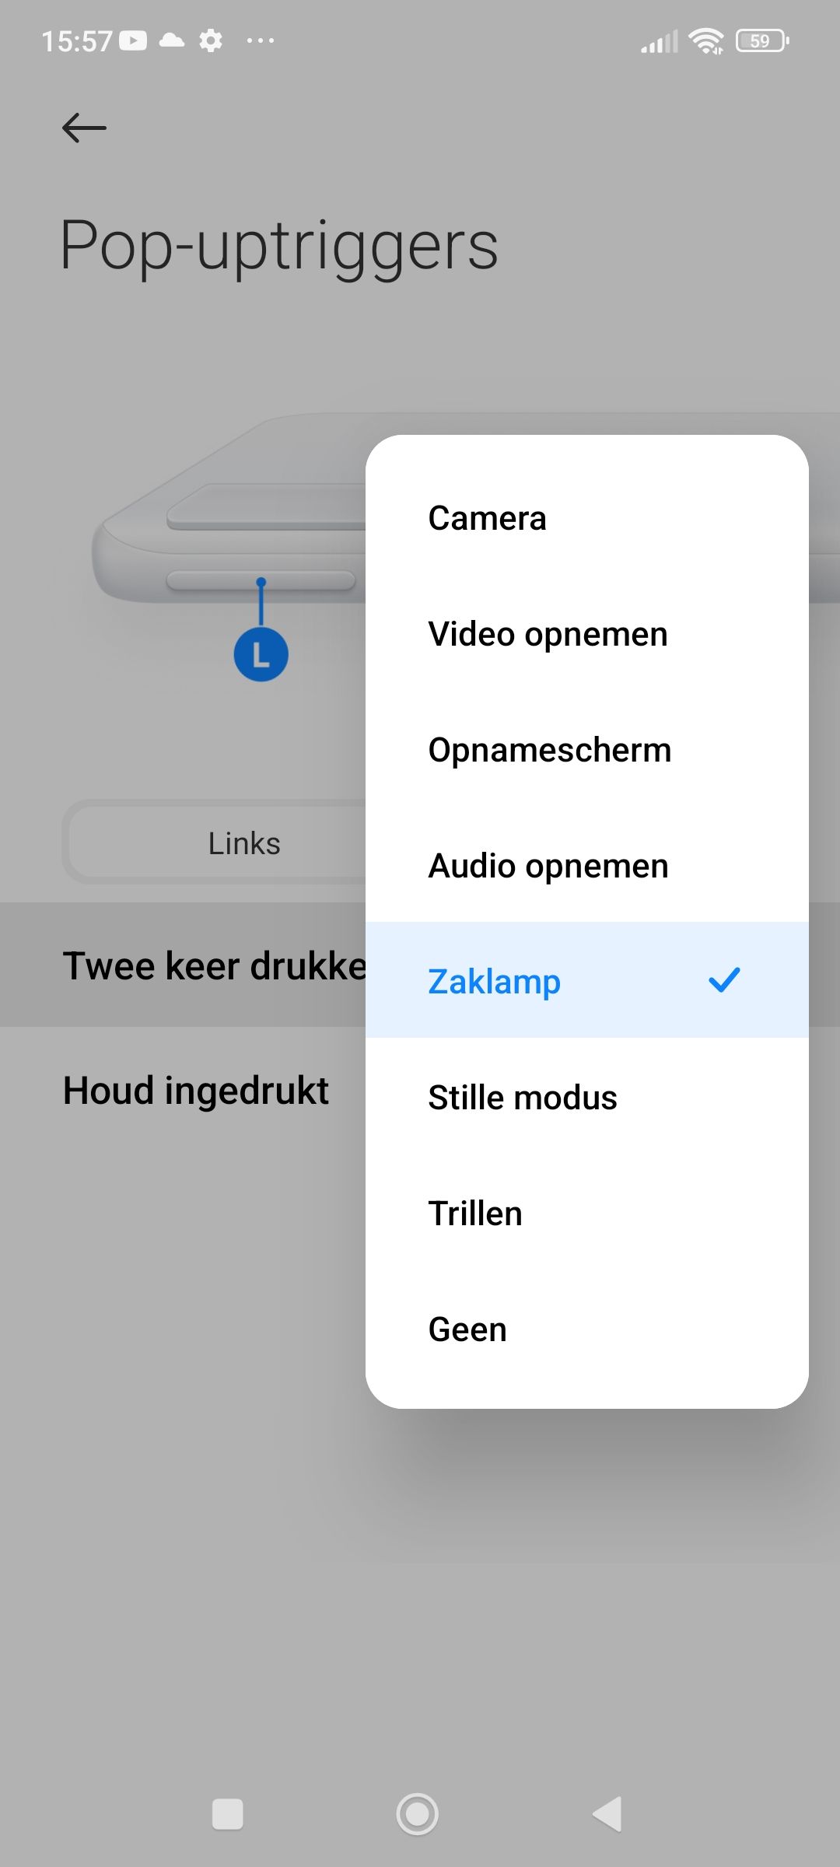Tap the Wi-Fi status icon
840x1867 pixels.
coord(706,40)
